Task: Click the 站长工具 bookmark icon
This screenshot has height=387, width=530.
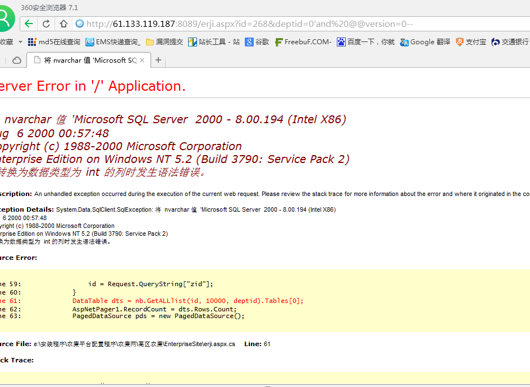Action: point(193,42)
